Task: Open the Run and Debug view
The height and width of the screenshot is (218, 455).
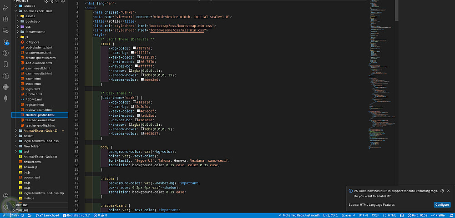Action: coord(5,8)
